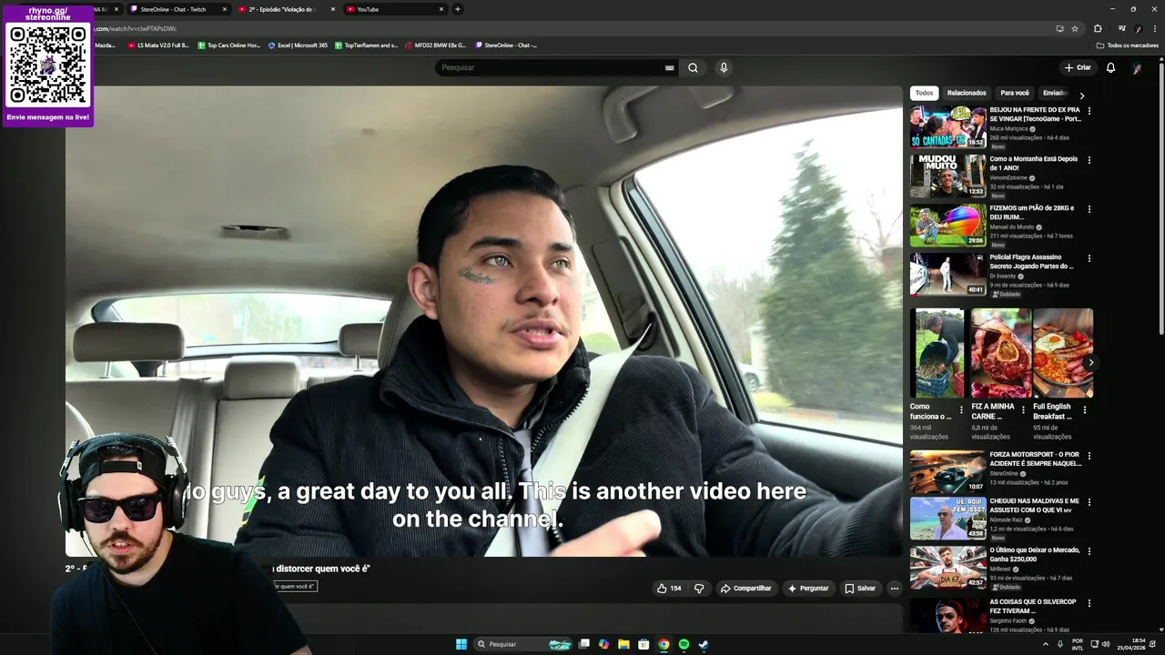The width and height of the screenshot is (1165, 655).
Task: Click the Perguntar button
Action: (x=808, y=589)
